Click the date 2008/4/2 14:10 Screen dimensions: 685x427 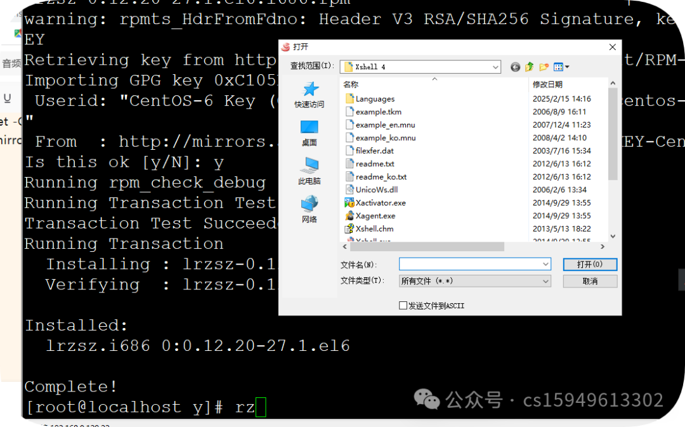(559, 137)
